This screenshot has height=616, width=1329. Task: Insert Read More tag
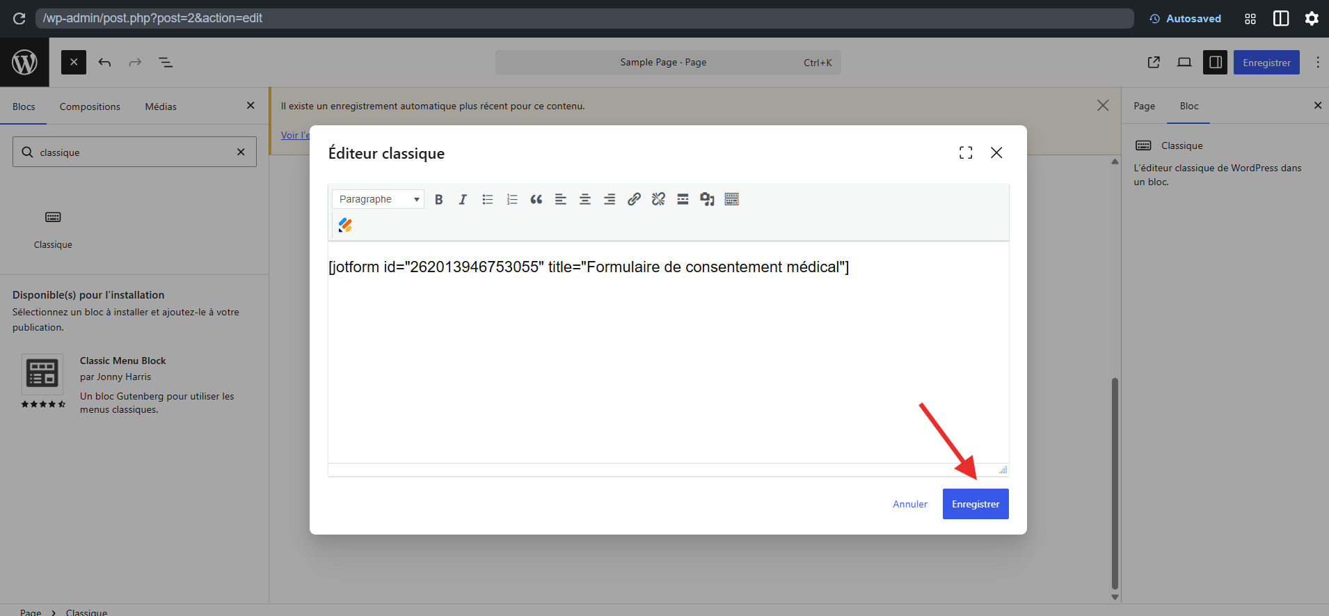coord(683,199)
